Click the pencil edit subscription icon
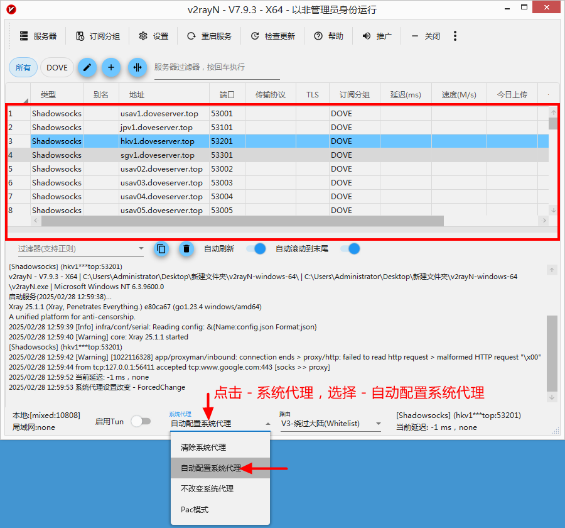Image resolution: width=565 pixels, height=528 pixels. coord(87,67)
